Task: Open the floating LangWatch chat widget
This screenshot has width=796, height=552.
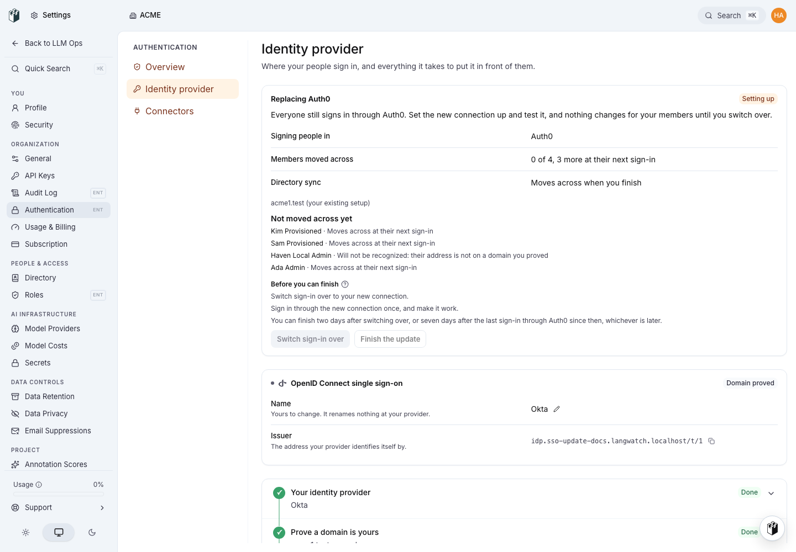Action: (x=772, y=528)
